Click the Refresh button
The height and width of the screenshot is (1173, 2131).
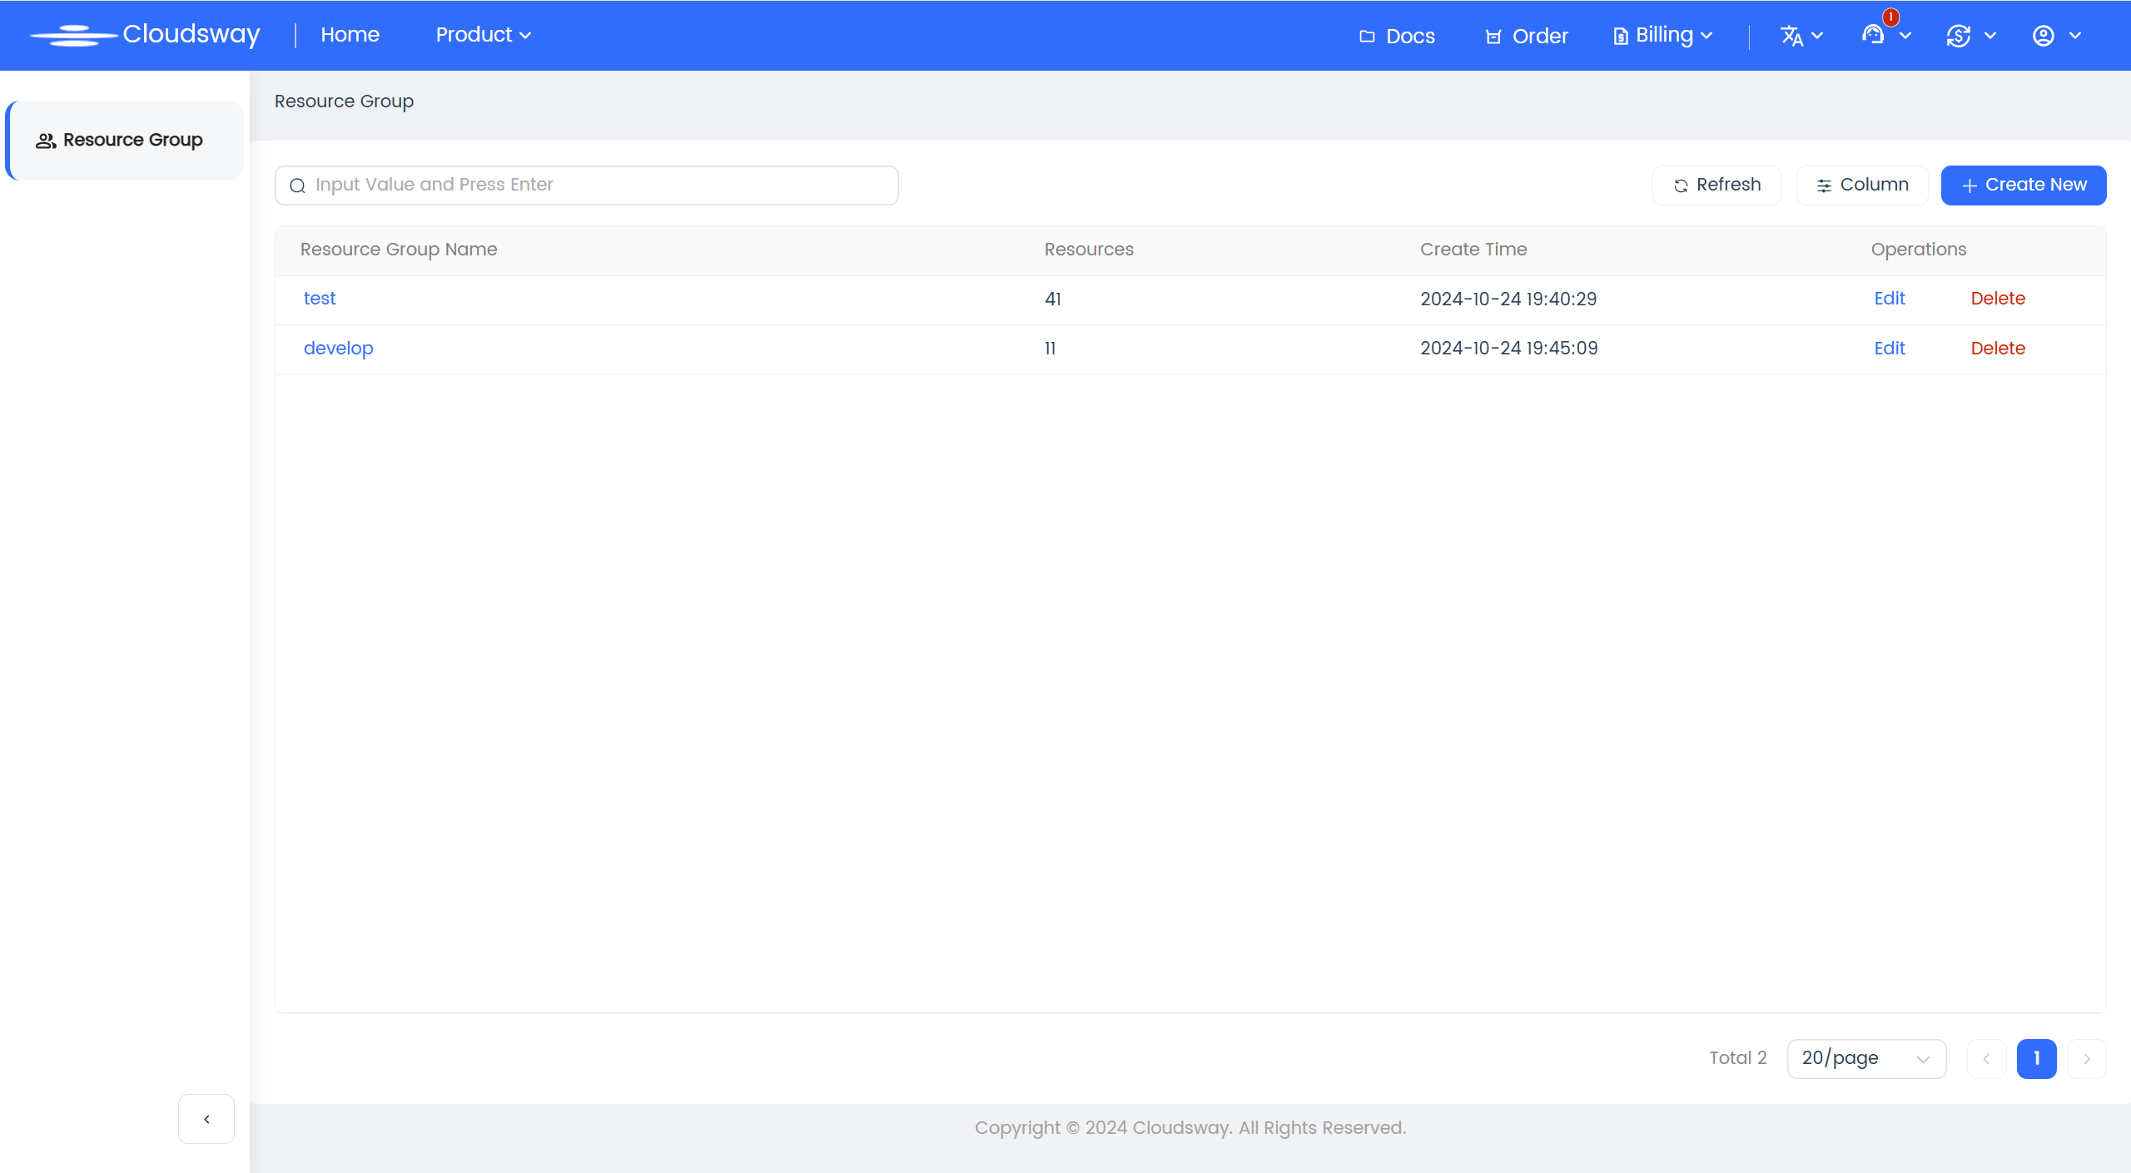click(x=1716, y=185)
